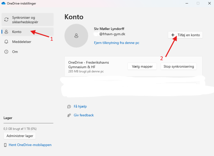
Task: Select the Konto person icon in sidebar
Action: tap(6, 32)
